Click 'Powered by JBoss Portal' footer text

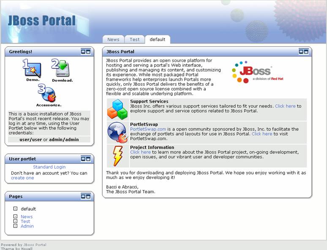(x=24, y=245)
